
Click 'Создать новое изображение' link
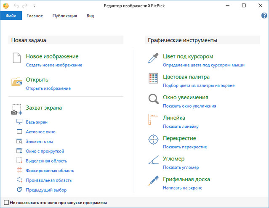click(x=54, y=65)
